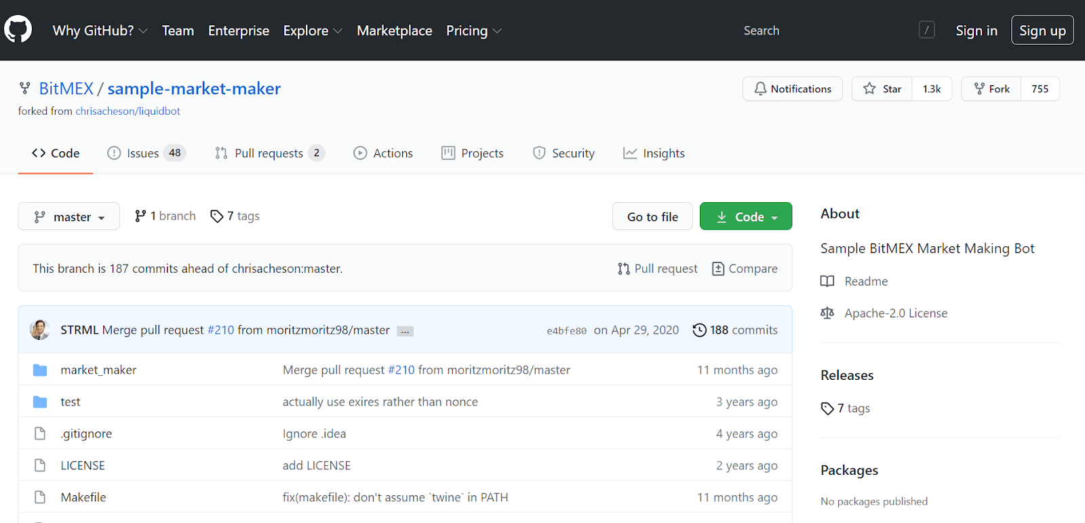The width and height of the screenshot is (1085, 523).
Task: Click the .gitignore file icon
Action: 40,433
